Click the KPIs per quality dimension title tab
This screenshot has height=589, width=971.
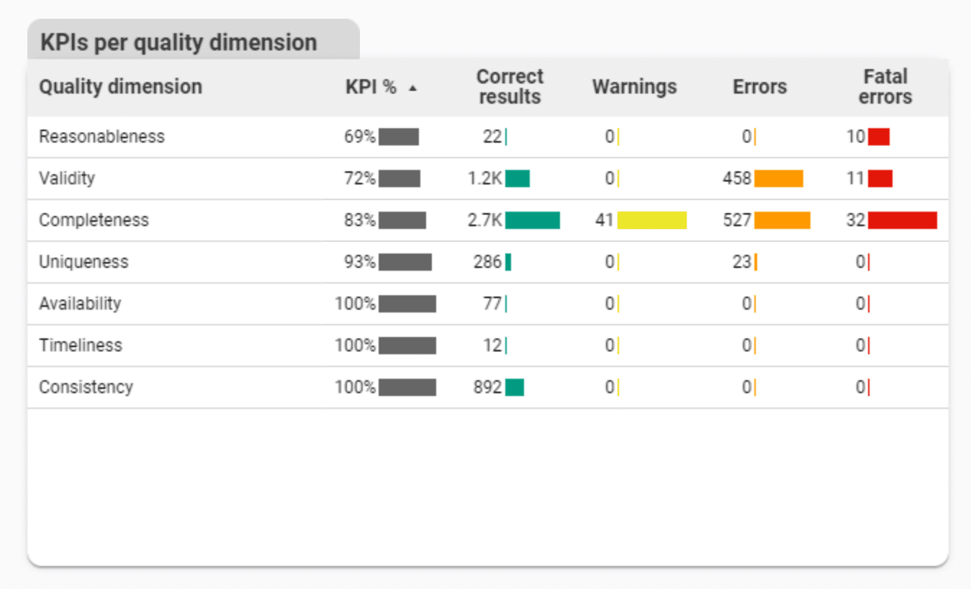click(x=177, y=42)
